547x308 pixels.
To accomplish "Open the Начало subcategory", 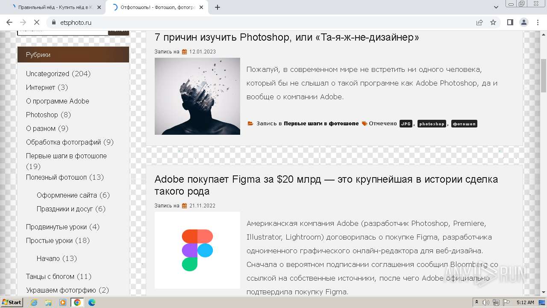I will click(x=48, y=258).
